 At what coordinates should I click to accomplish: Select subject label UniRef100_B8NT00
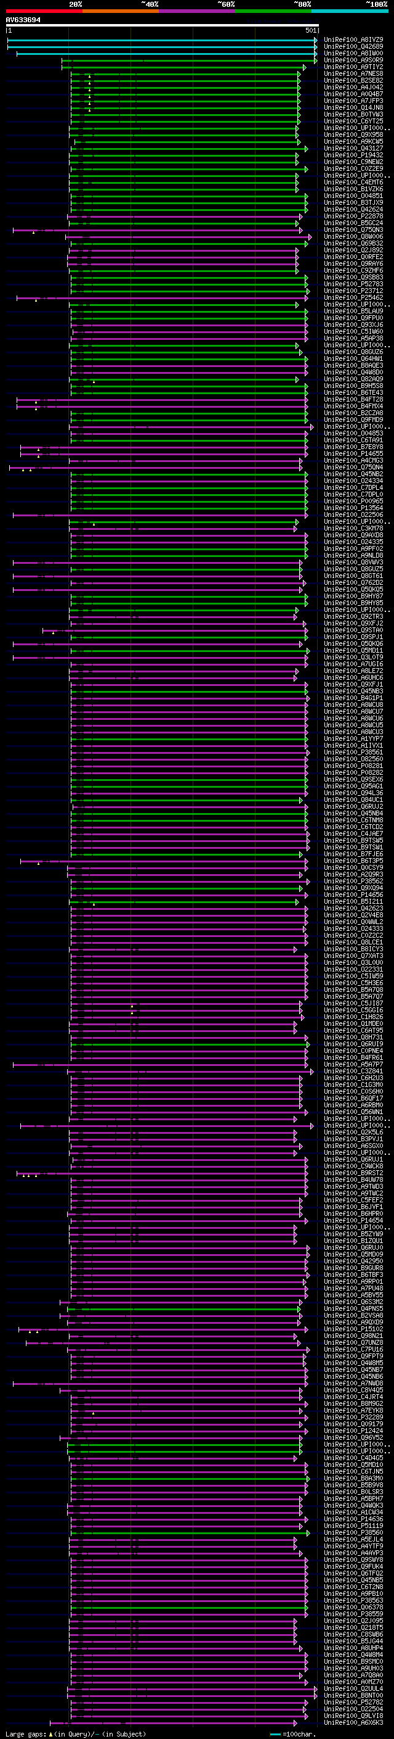353,1695
